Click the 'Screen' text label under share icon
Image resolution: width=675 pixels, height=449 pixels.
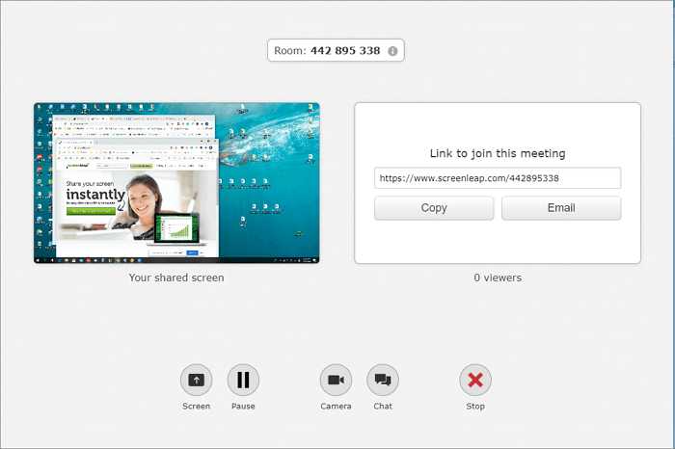point(196,407)
